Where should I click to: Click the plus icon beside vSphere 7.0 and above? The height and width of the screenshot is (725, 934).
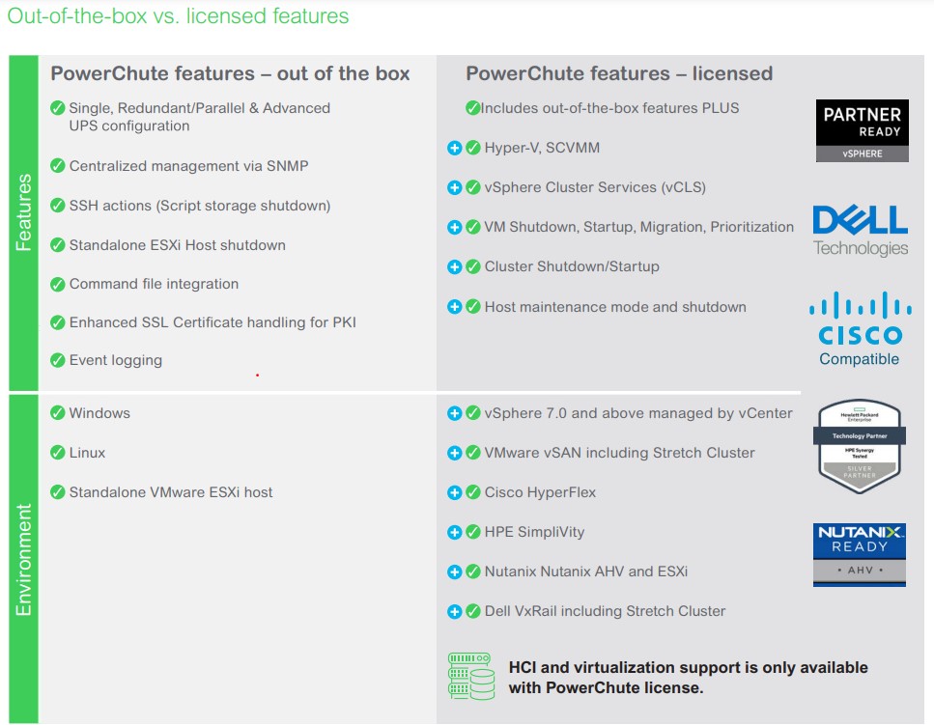(x=455, y=414)
